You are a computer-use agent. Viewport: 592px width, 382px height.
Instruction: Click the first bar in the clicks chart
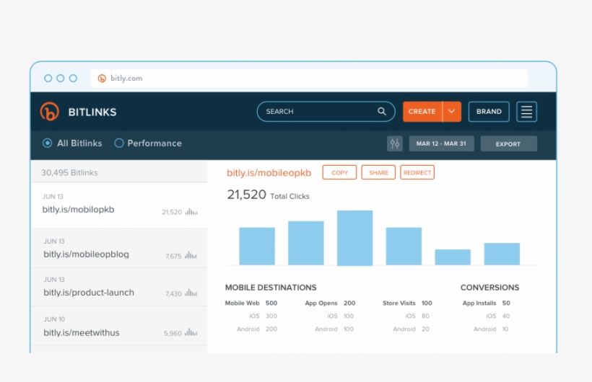pyautogui.click(x=257, y=246)
